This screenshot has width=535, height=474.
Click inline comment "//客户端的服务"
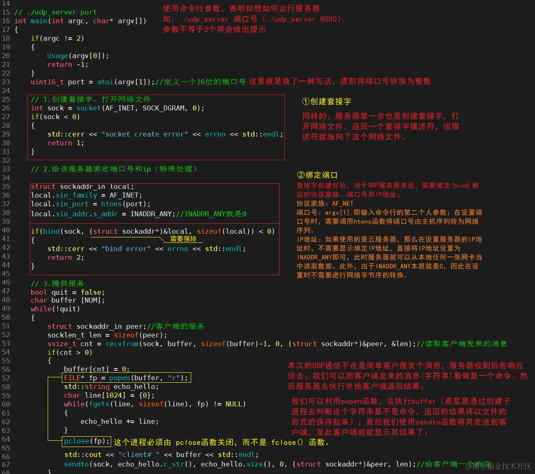pos(176,326)
